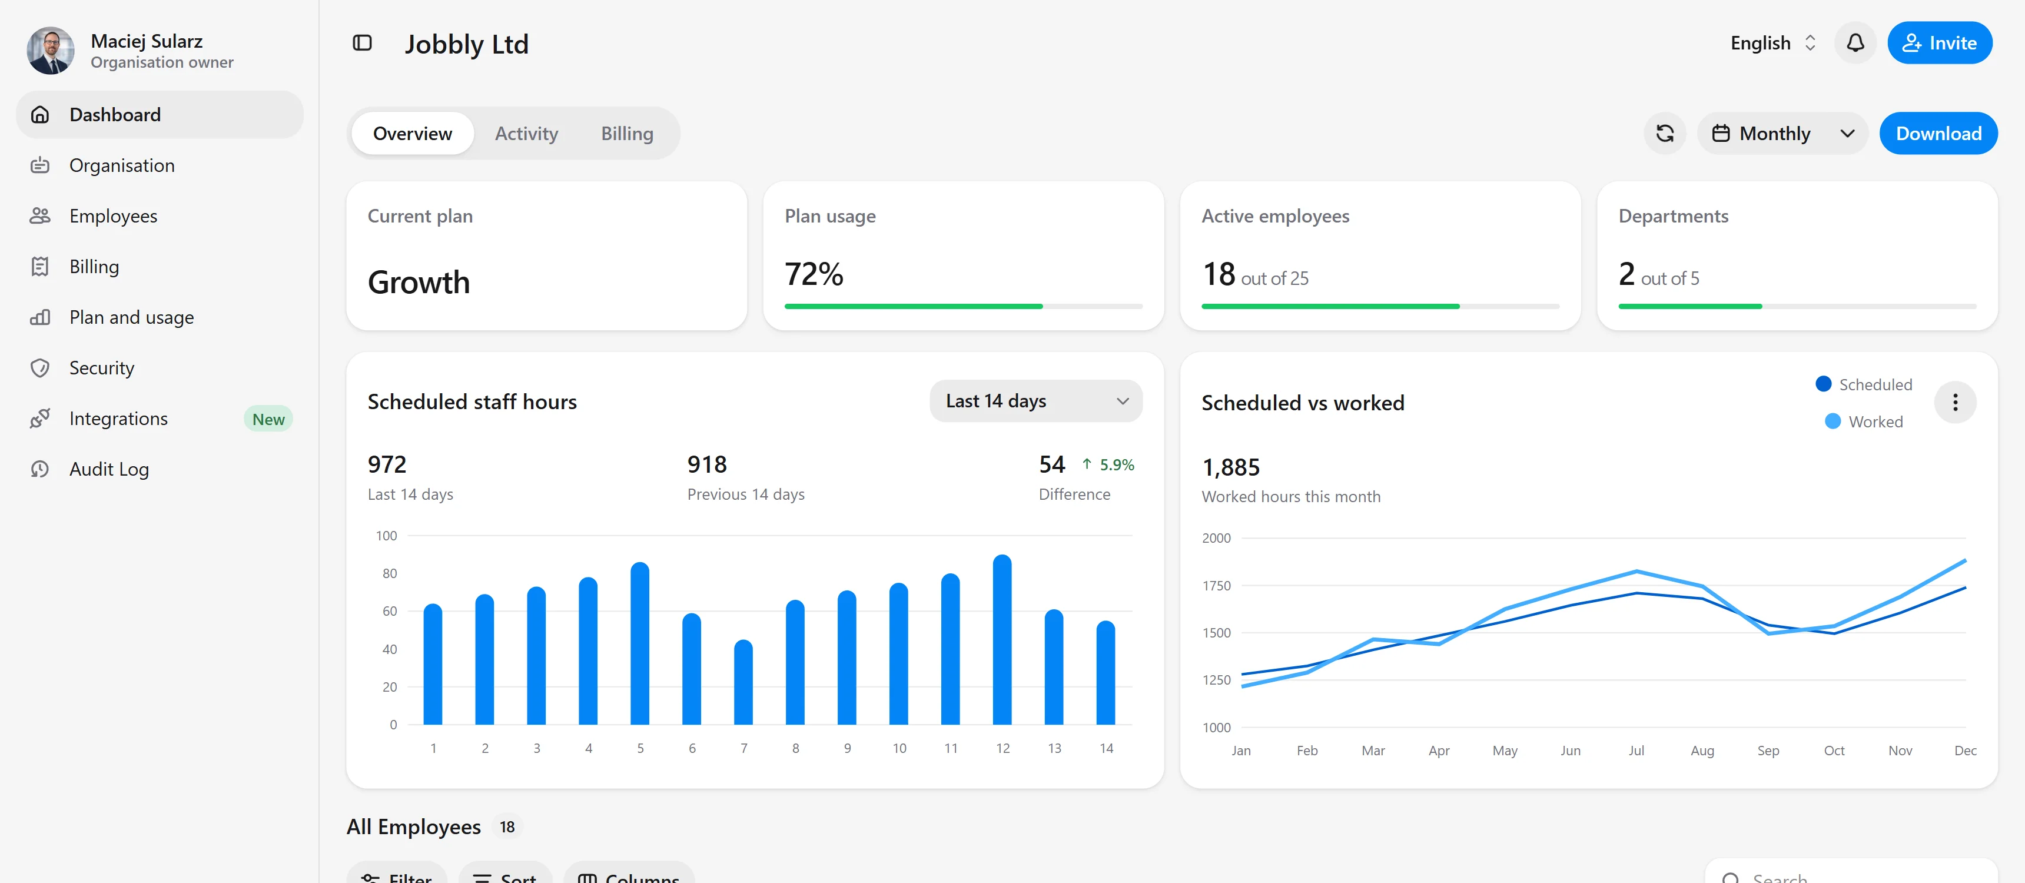The width and height of the screenshot is (2025, 883).
Task: Open Audit Log page
Action: coord(160,469)
